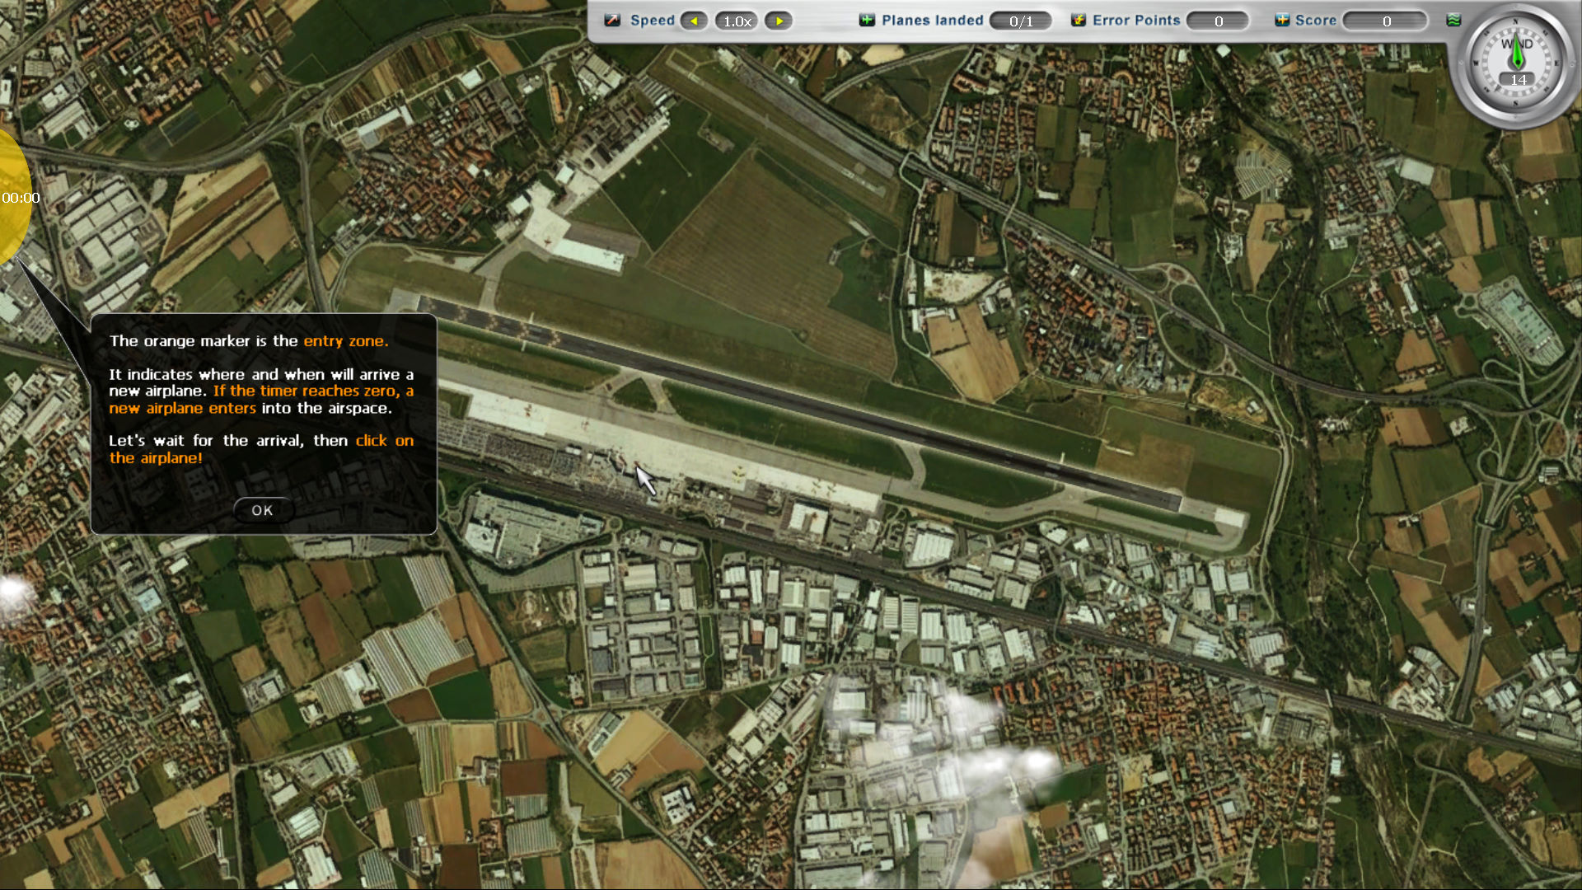This screenshot has width=1582, height=890.
Task: Click the Planes landed label
Action: (x=932, y=20)
